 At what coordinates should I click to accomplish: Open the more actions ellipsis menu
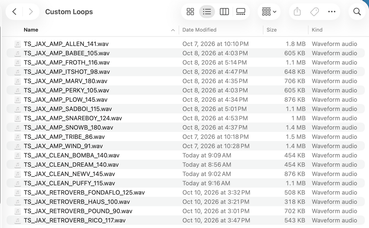pyautogui.click(x=332, y=12)
